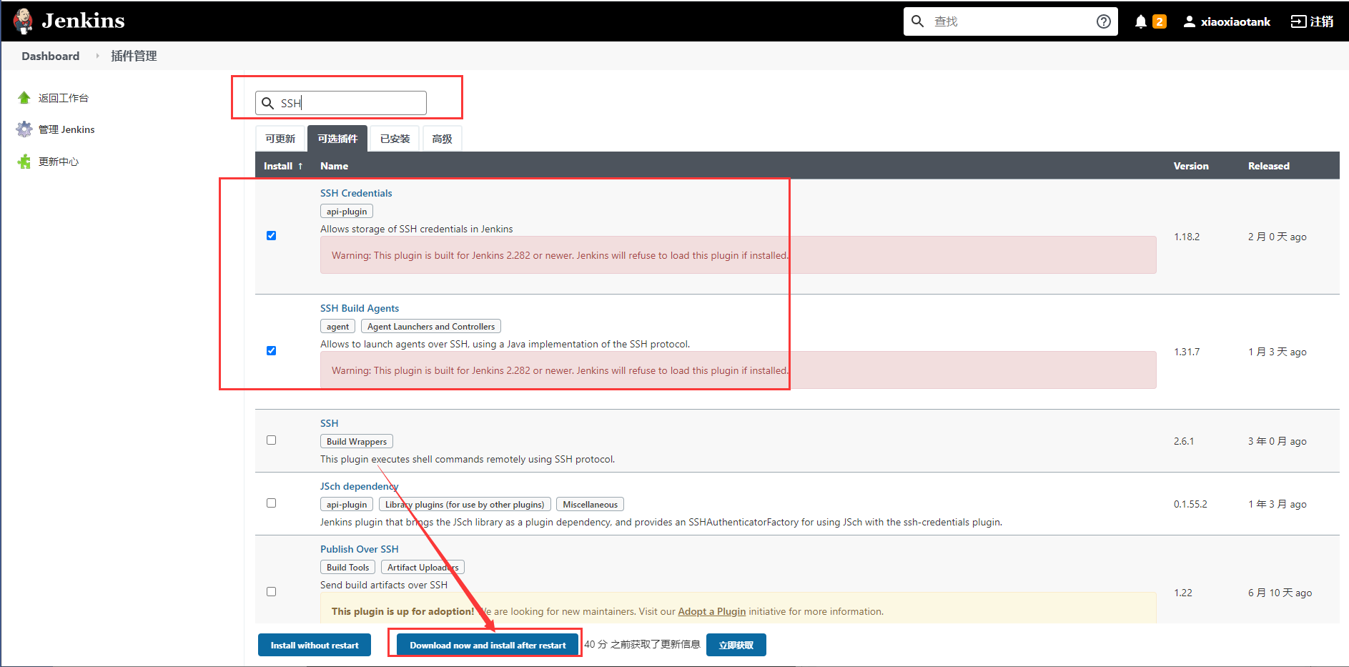The image size is (1349, 667).
Task: Switch to the 已安装 tab
Action: tap(394, 138)
